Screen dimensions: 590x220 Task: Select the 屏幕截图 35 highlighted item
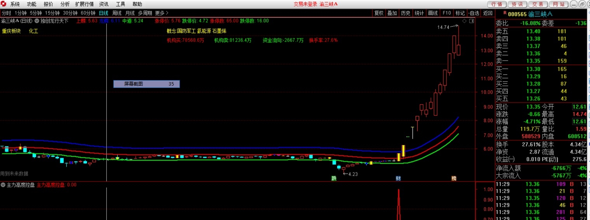[146, 84]
